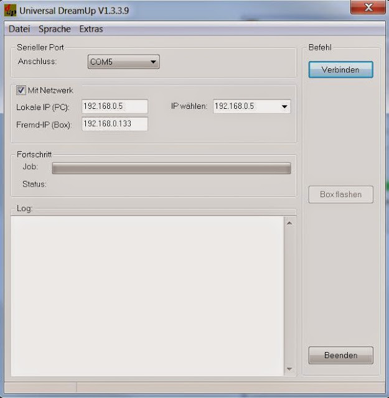Screen dimensions: 389x398
Task: Click the Box flashen button
Action: pyautogui.click(x=340, y=195)
